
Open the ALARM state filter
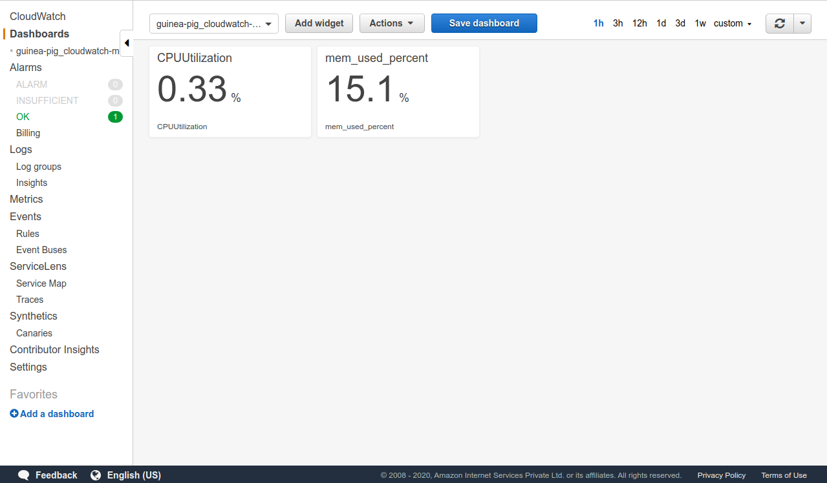pyautogui.click(x=32, y=85)
